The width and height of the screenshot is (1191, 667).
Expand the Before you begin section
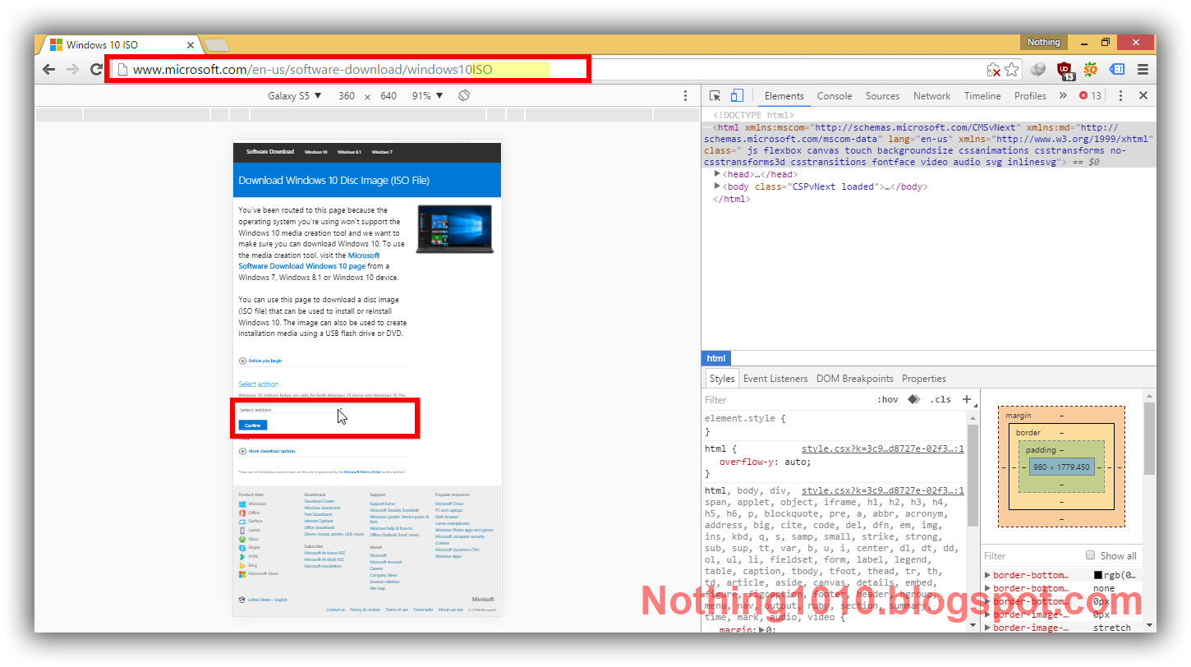(260, 361)
